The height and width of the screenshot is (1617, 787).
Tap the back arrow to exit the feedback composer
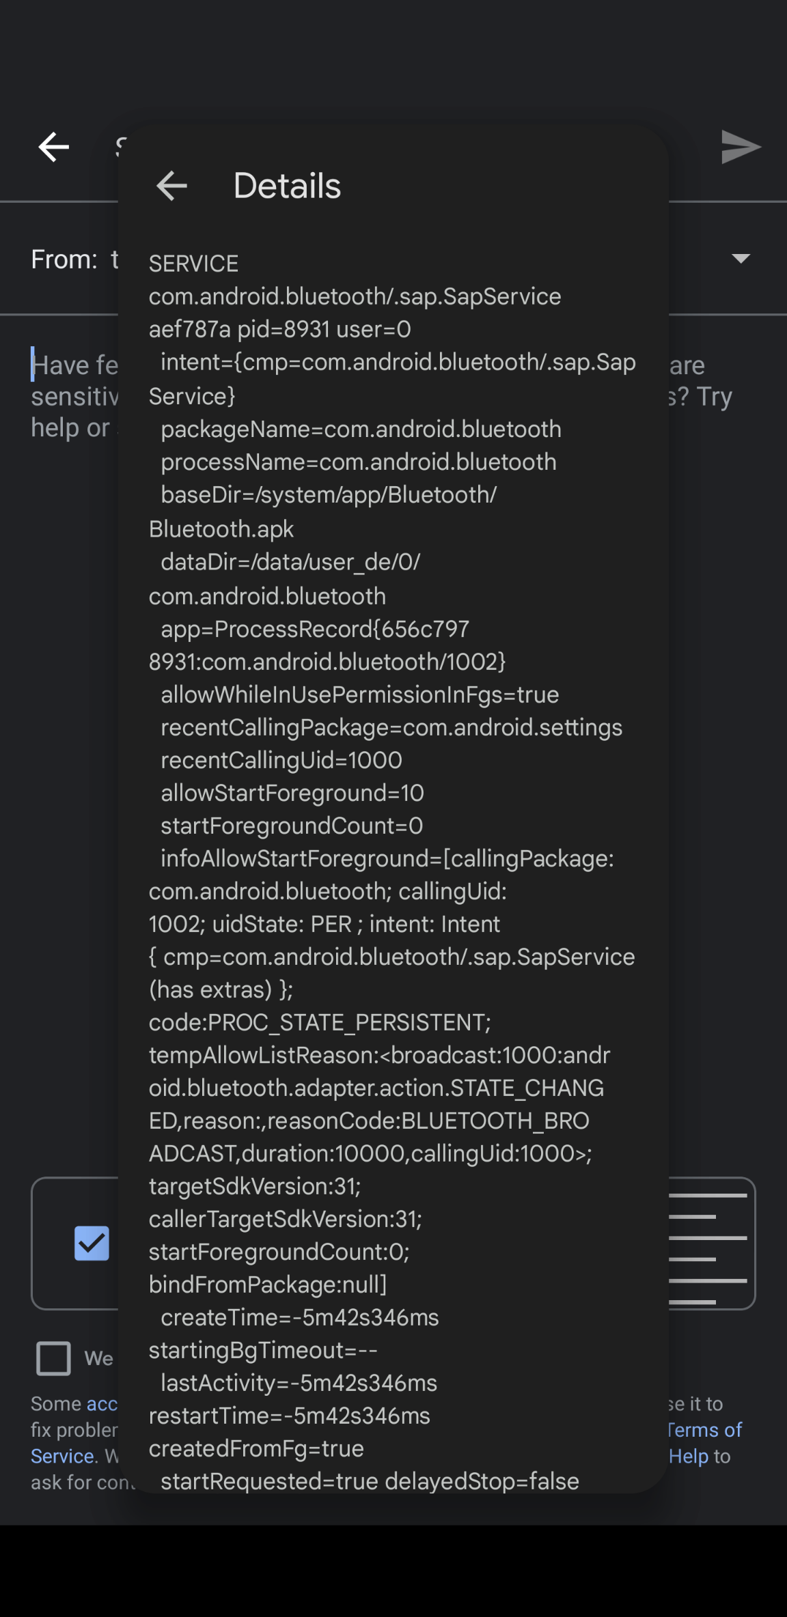pos(53,146)
